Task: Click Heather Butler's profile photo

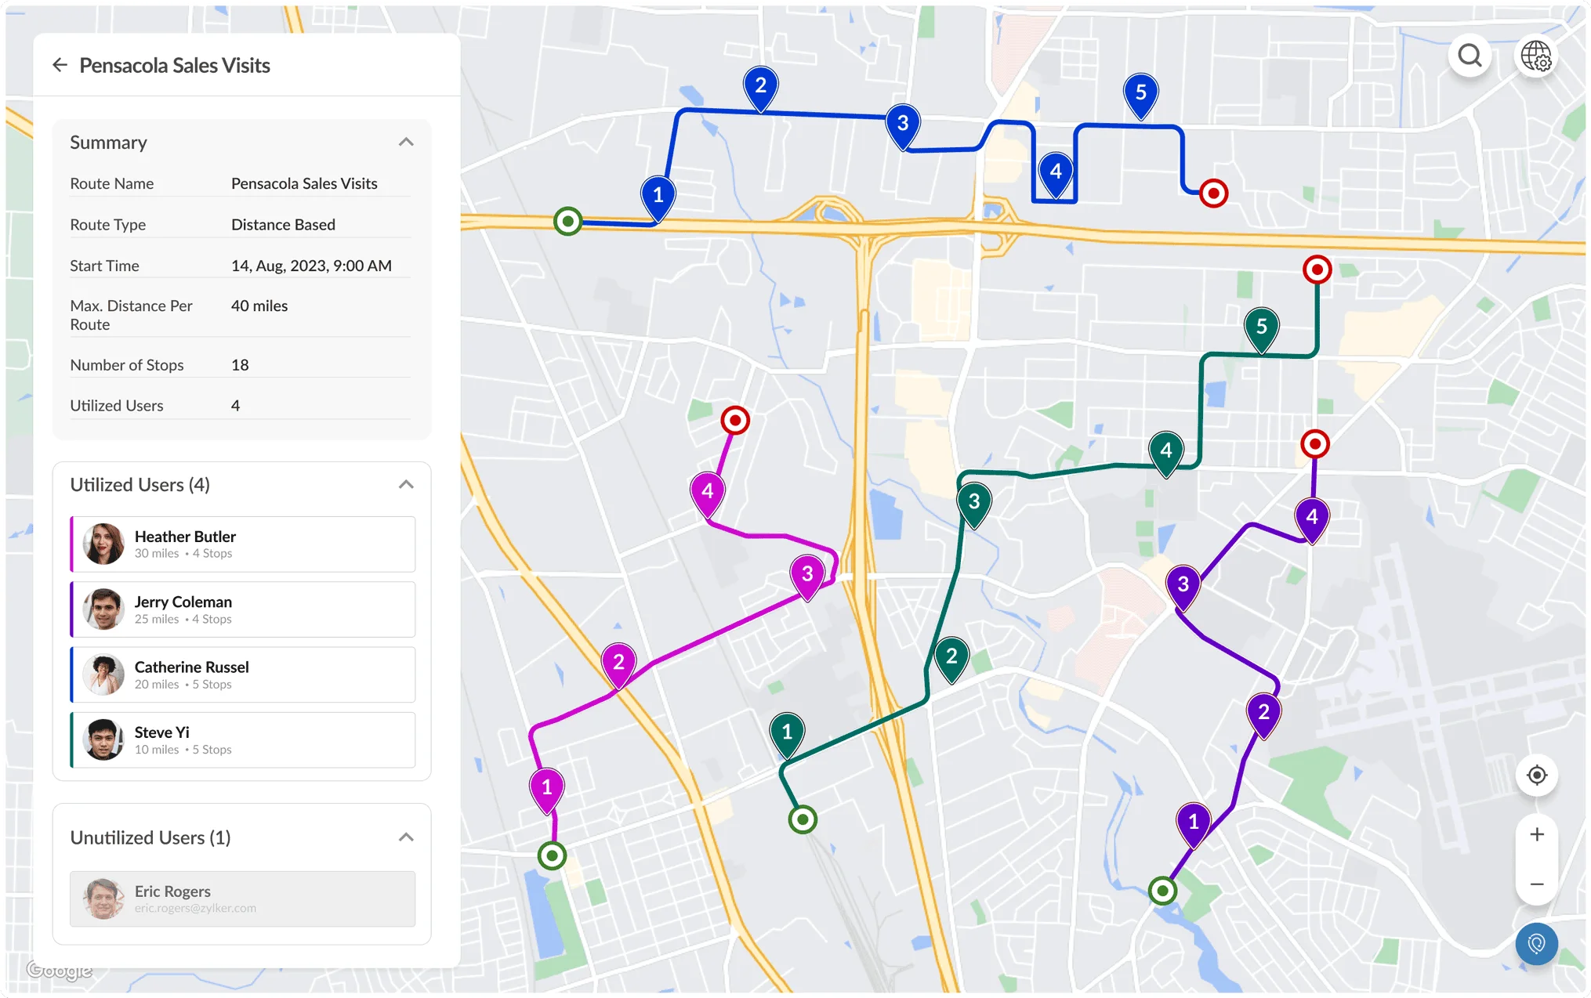Action: coord(104,544)
